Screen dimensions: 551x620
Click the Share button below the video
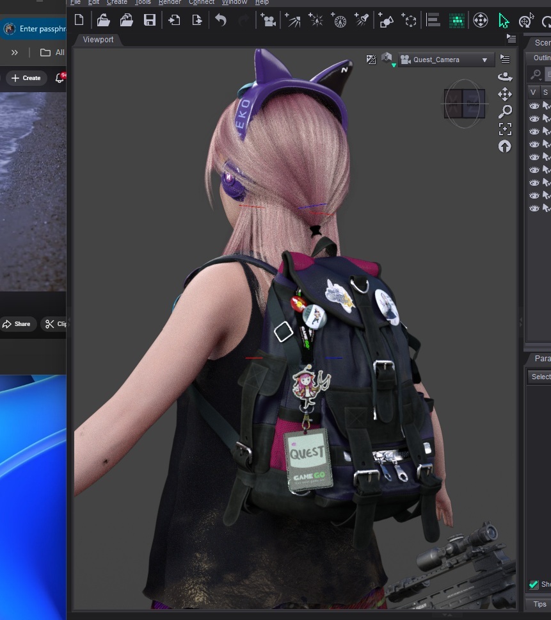(x=17, y=324)
